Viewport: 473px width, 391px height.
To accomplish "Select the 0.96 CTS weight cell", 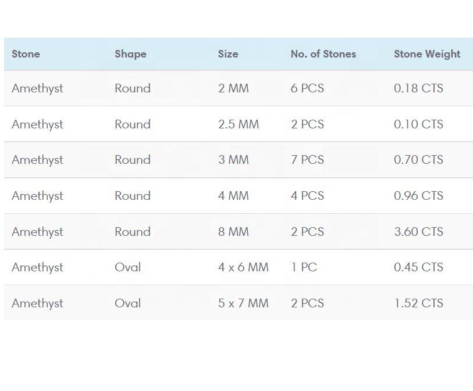I will 418,196.
